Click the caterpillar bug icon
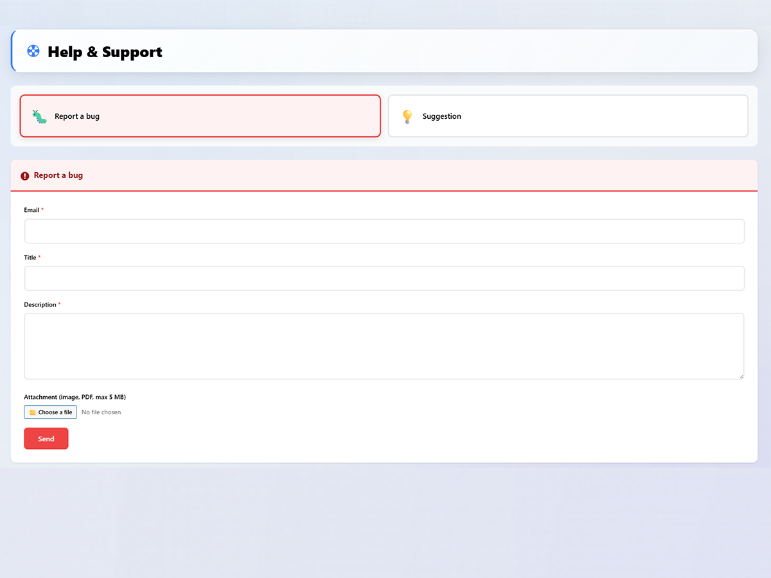Image resolution: width=771 pixels, height=578 pixels. pos(39,116)
